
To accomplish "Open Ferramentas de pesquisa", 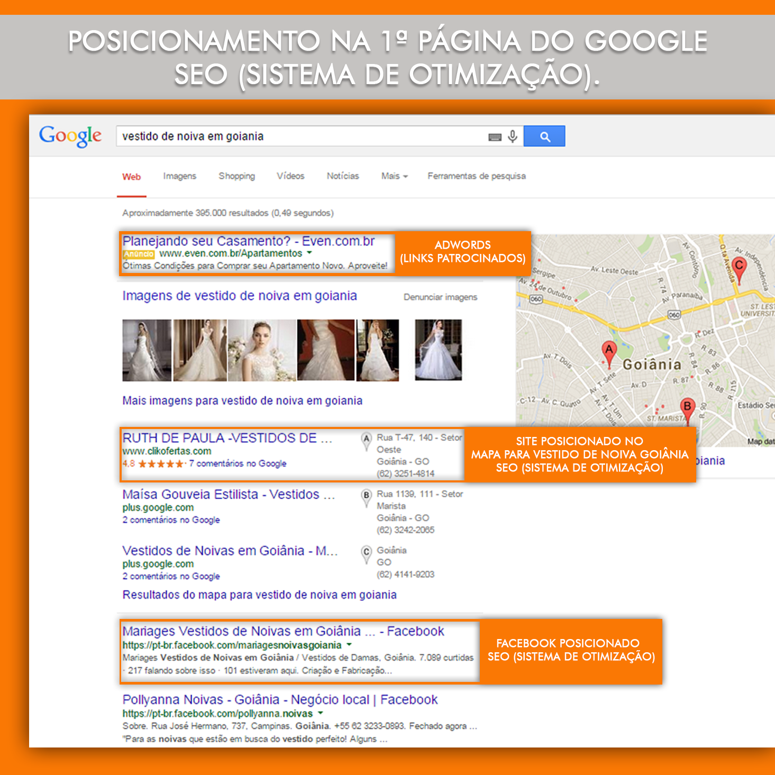I will pos(477,176).
